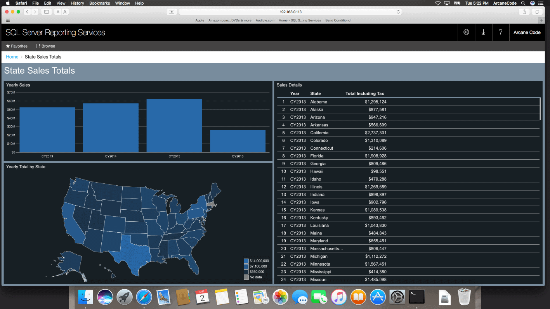Launch Siri from the Dock

click(x=105, y=297)
